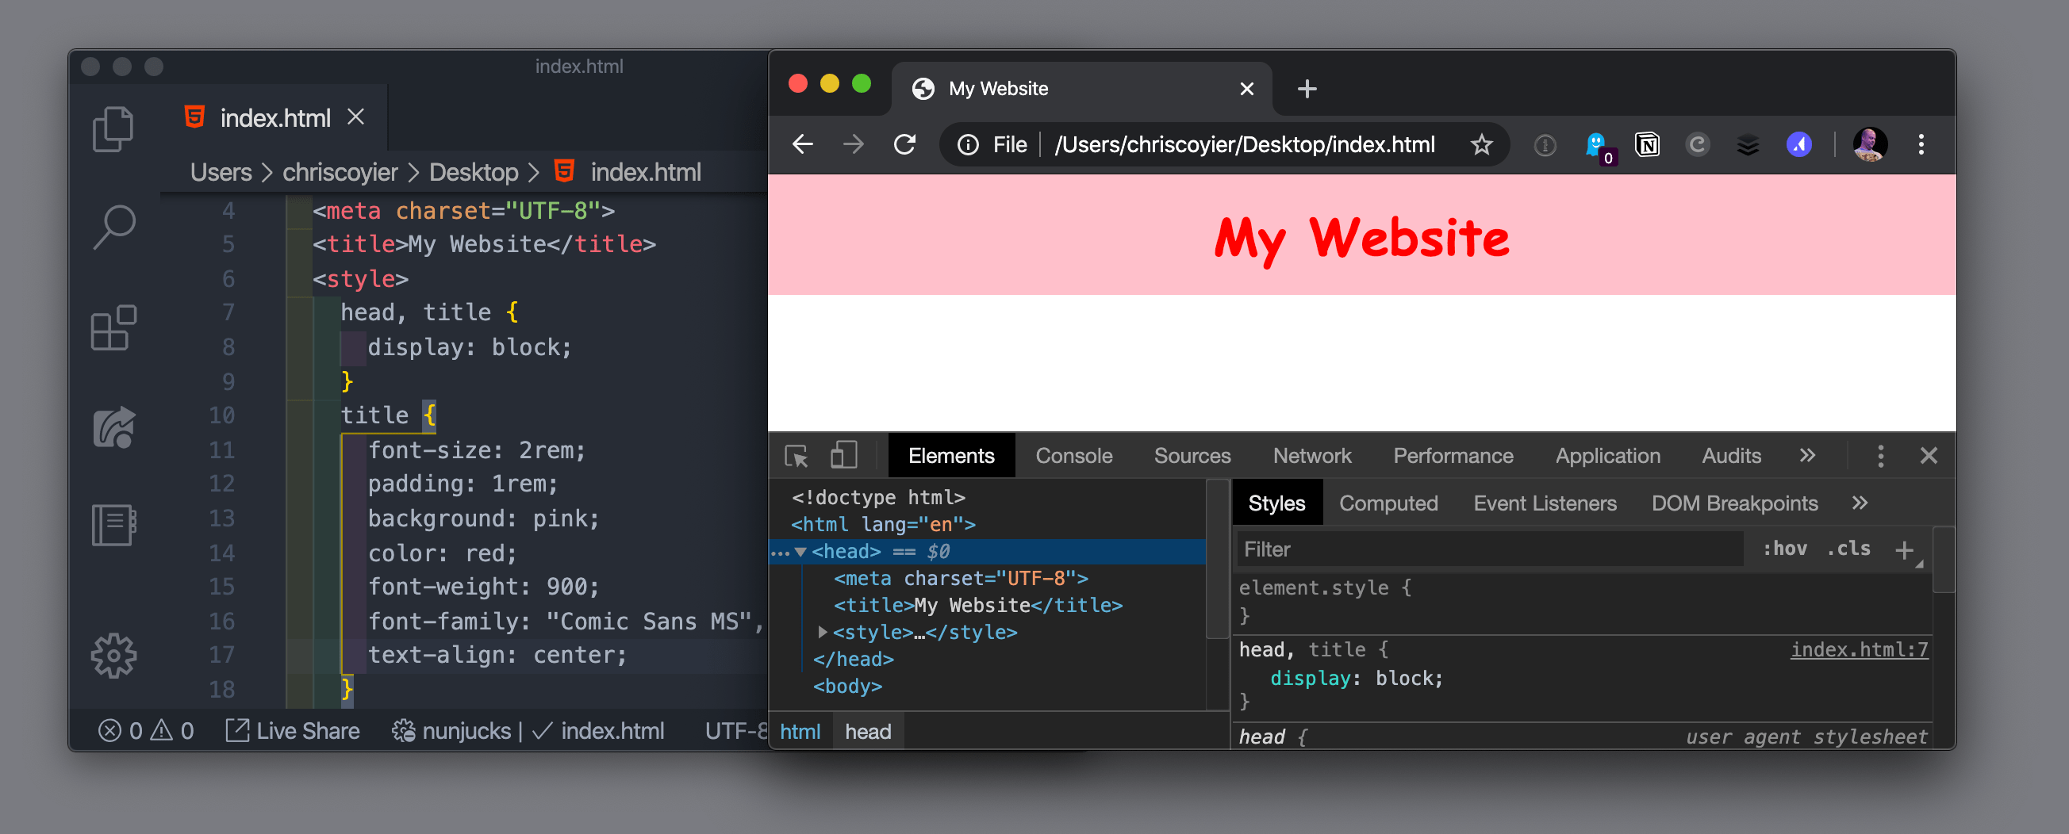
Task: Start Live Share from the status bar
Action: [293, 730]
